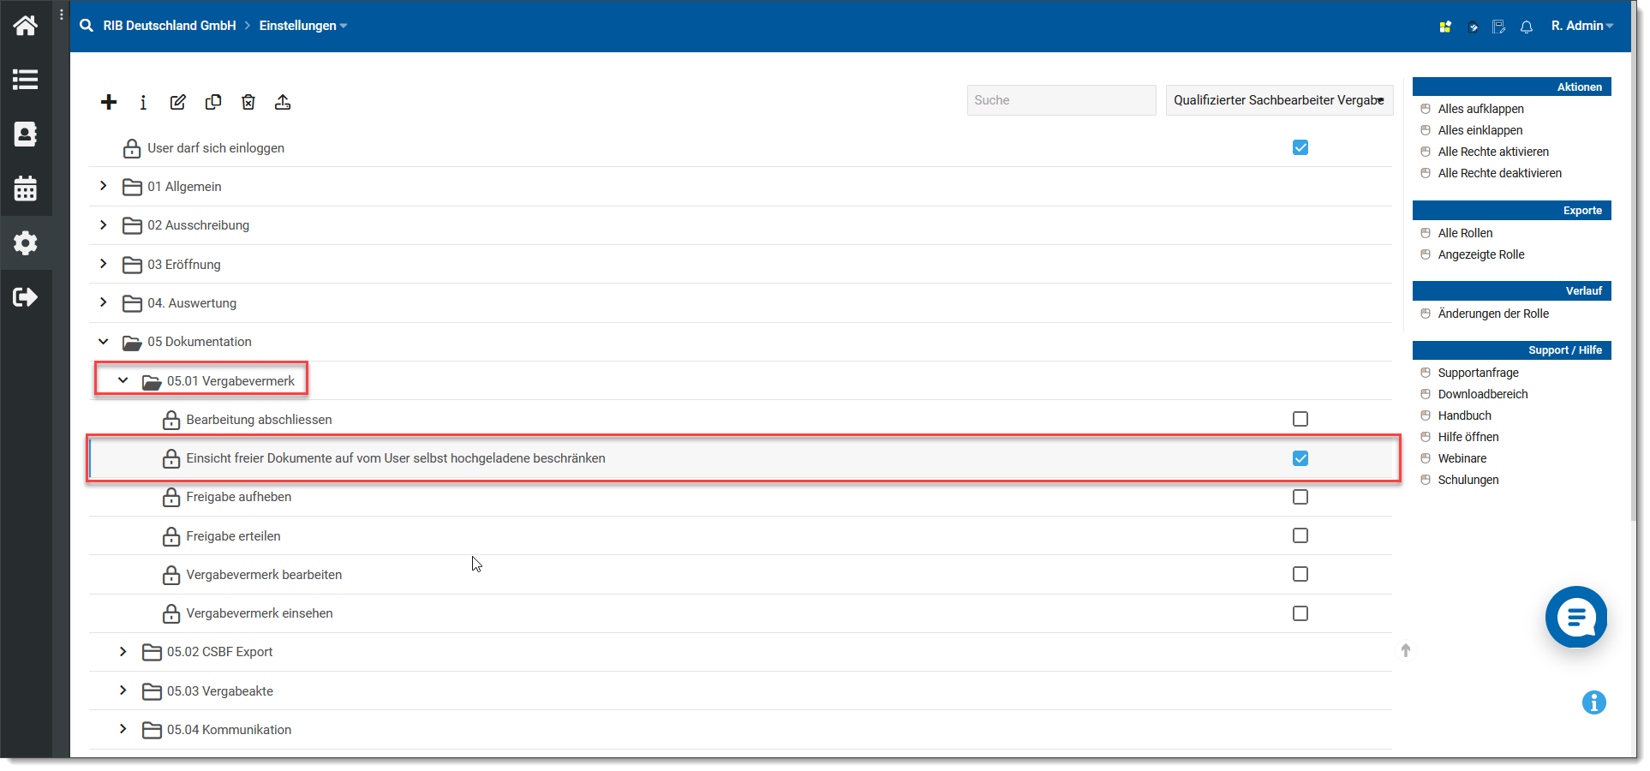
Task: Collapse 05.01 Vergabevermerk chevron
Action: click(x=123, y=380)
